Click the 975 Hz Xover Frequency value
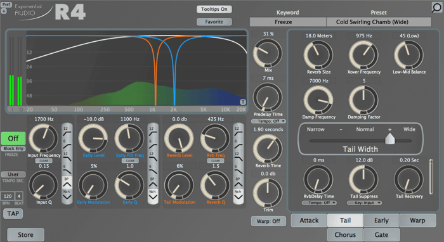Image resolution: width=444 pixels, height=242 pixels. (x=364, y=36)
